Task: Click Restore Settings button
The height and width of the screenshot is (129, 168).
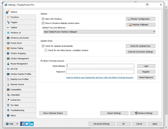Action: 144,113
